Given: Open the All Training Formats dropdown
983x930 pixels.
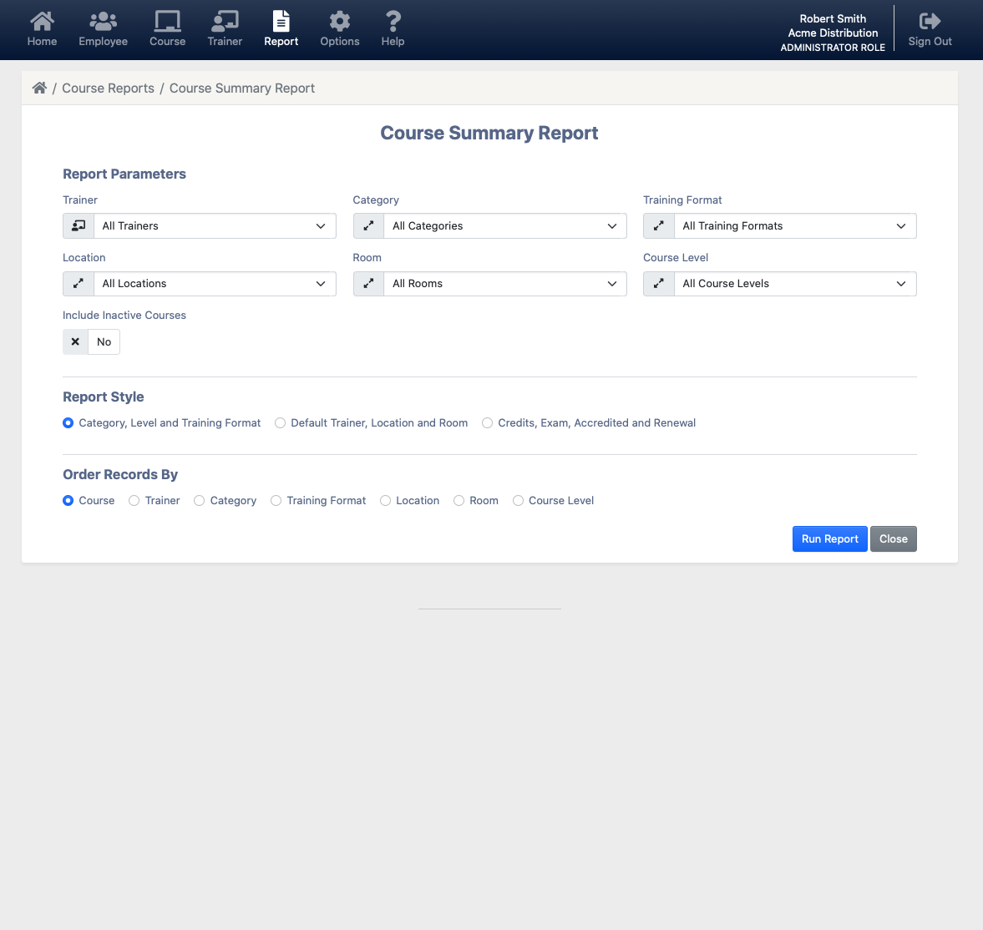Looking at the screenshot, I should (x=796, y=225).
